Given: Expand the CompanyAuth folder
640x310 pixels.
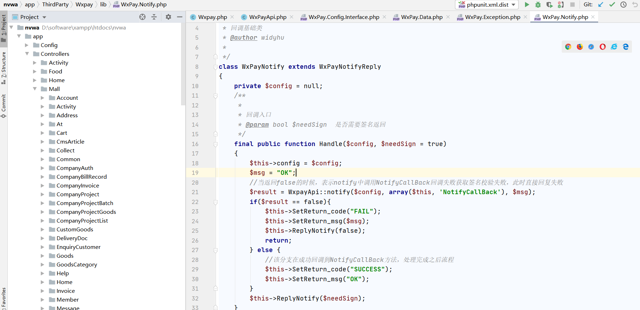Looking at the screenshot, I should click(43, 168).
